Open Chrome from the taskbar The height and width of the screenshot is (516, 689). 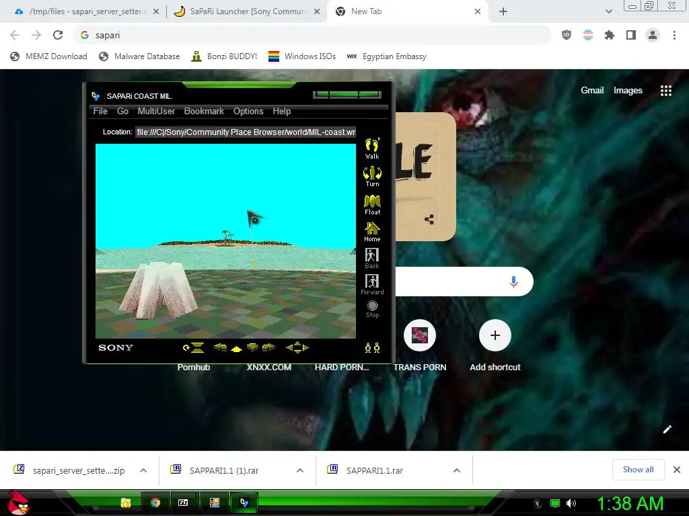pyautogui.click(x=155, y=503)
